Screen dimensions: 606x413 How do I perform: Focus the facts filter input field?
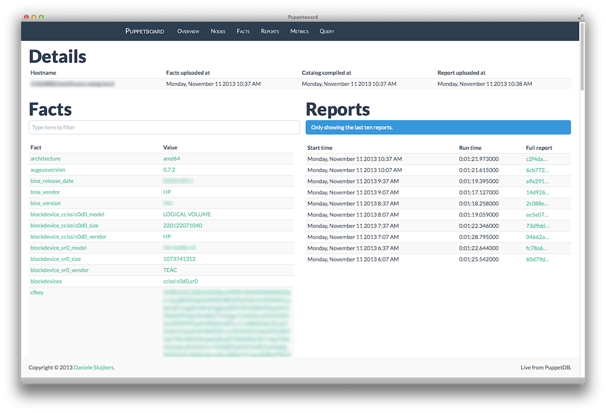tap(164, 127)
